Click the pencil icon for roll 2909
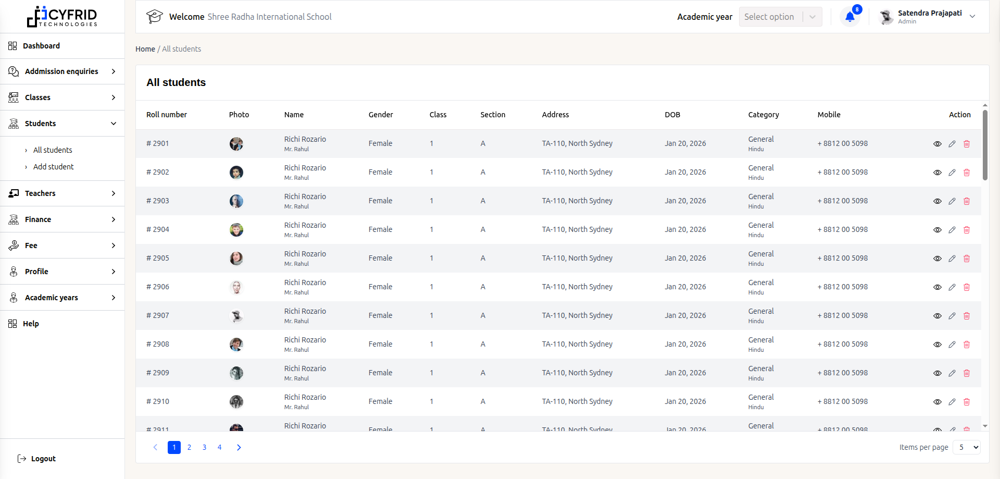This screenshot has width=1000, height=479. [952, 373]
